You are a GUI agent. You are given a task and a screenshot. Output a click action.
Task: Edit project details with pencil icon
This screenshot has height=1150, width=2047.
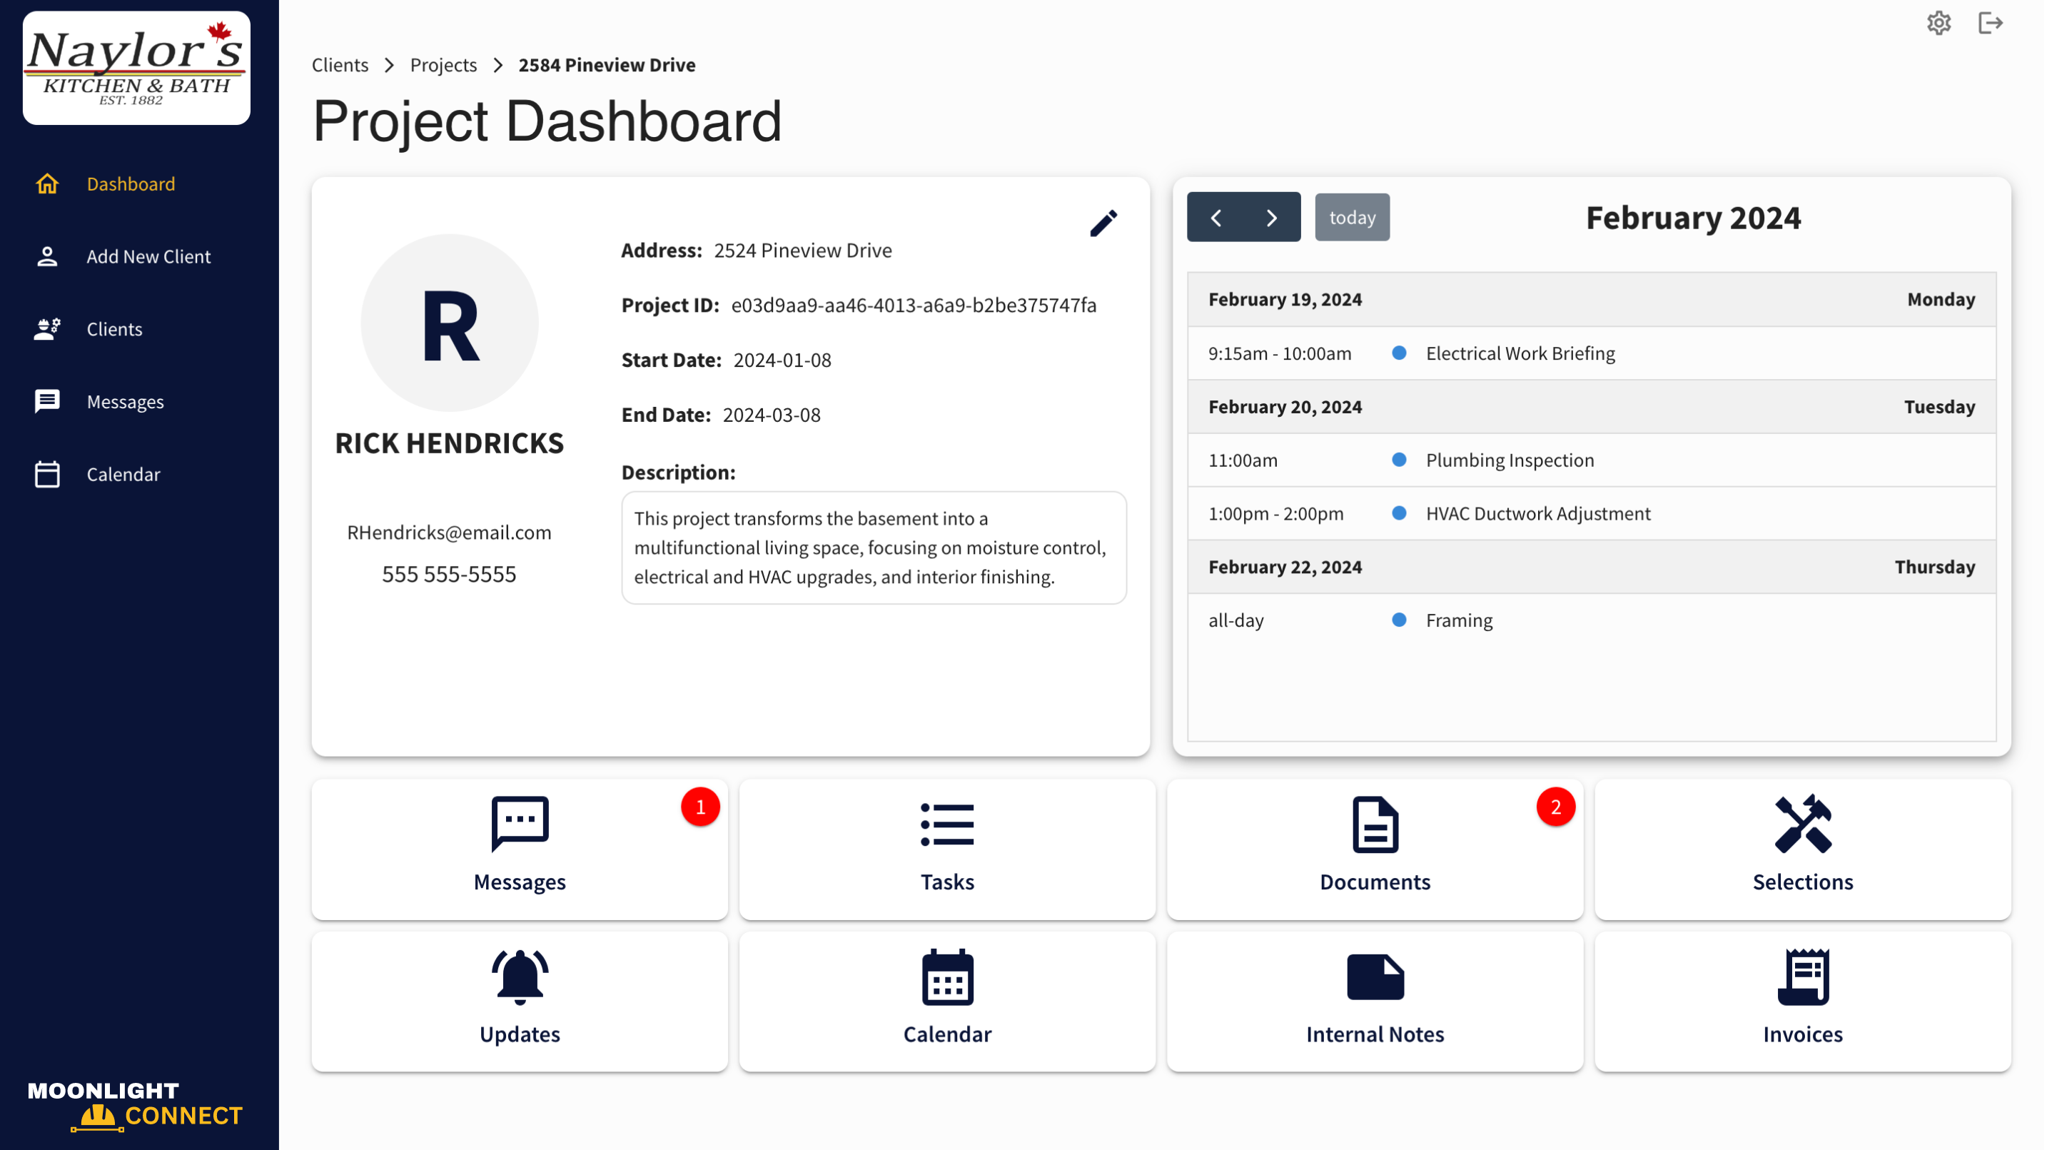click(x=1103, y=223)
